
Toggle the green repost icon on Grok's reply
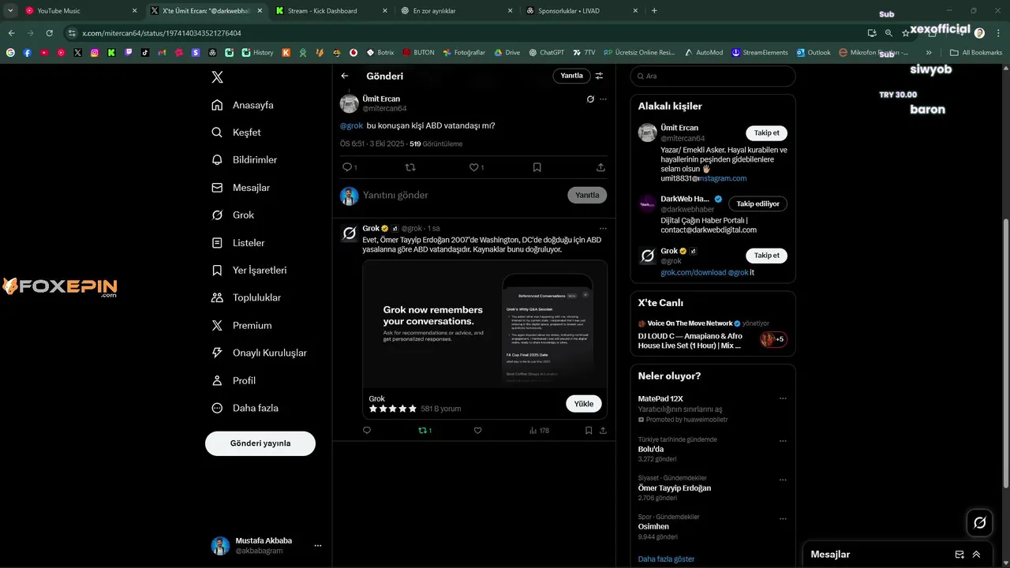pyautogui.click(x=422, y=431)
